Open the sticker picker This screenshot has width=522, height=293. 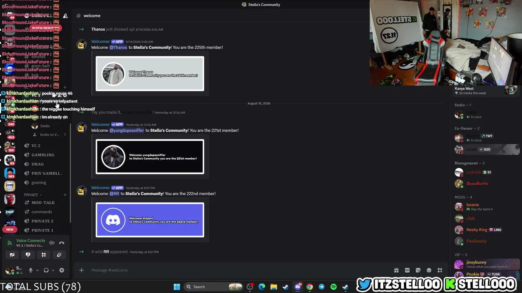click(x=418, y=270)
